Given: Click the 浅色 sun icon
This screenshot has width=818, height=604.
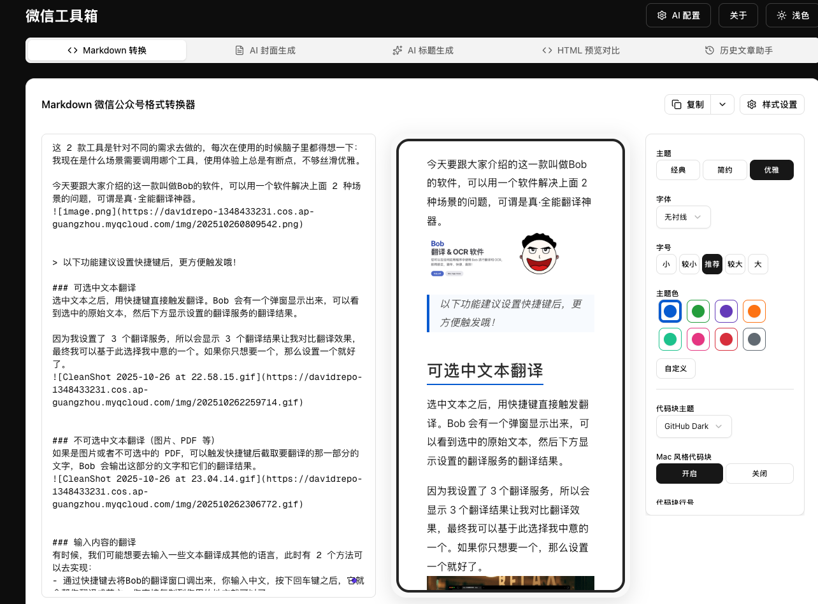Looking at the screenshot, I should point(783,15).
